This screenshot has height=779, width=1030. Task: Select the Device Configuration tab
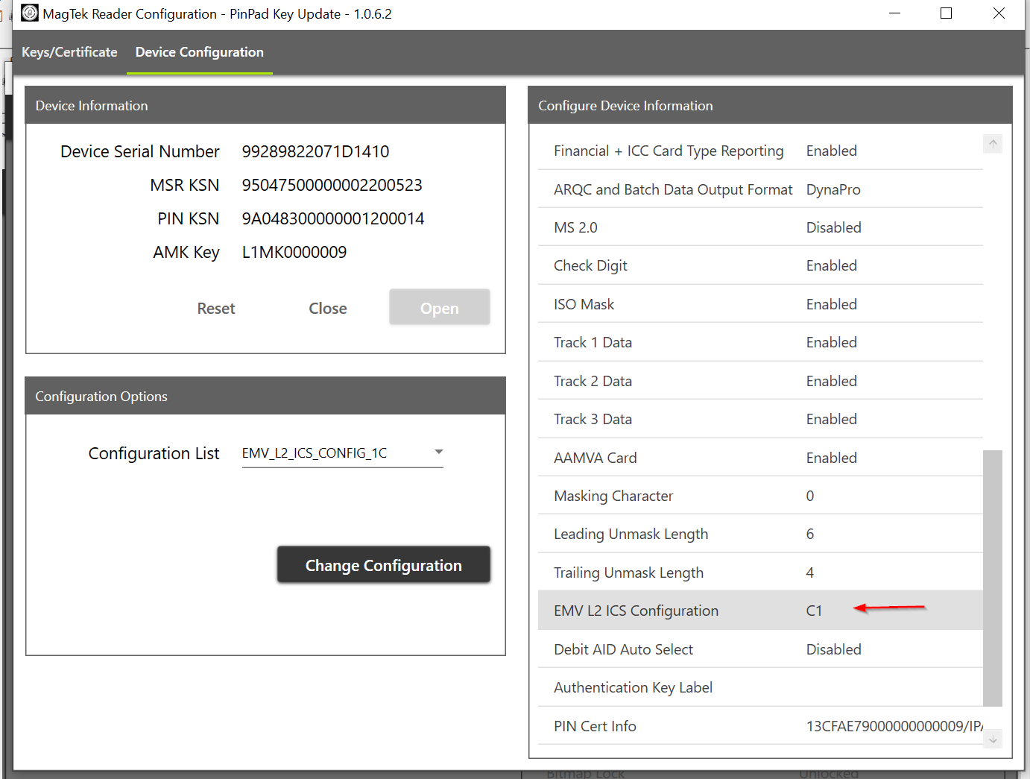199,52
